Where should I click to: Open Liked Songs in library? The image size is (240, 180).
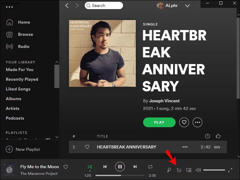click(x=18, y=89)
